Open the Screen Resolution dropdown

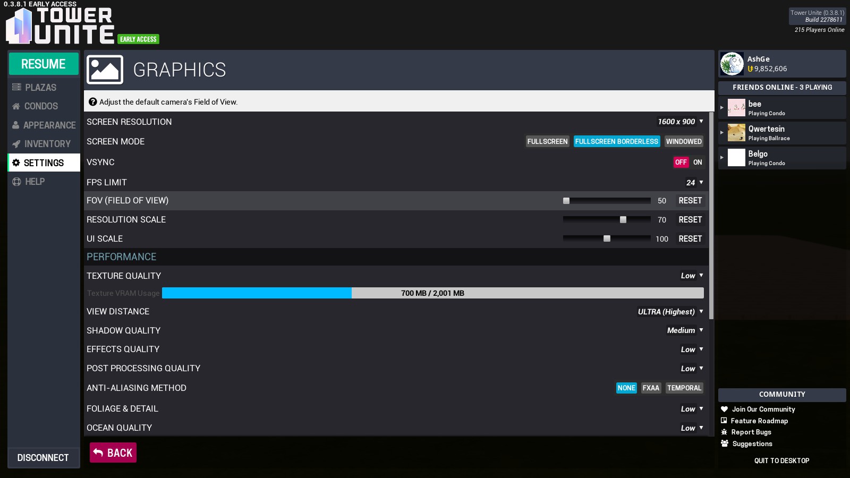click(x=681, y=122)
